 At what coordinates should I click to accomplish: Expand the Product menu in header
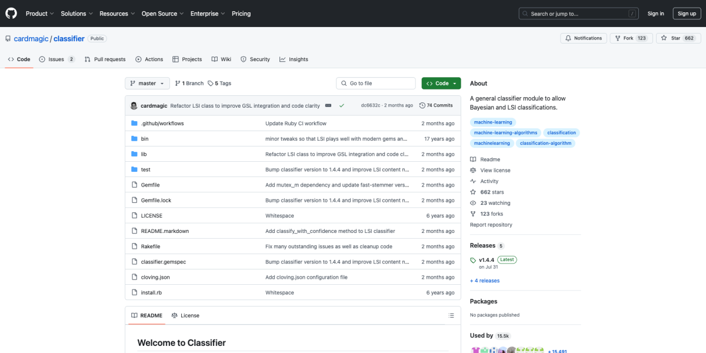(39, 14)
